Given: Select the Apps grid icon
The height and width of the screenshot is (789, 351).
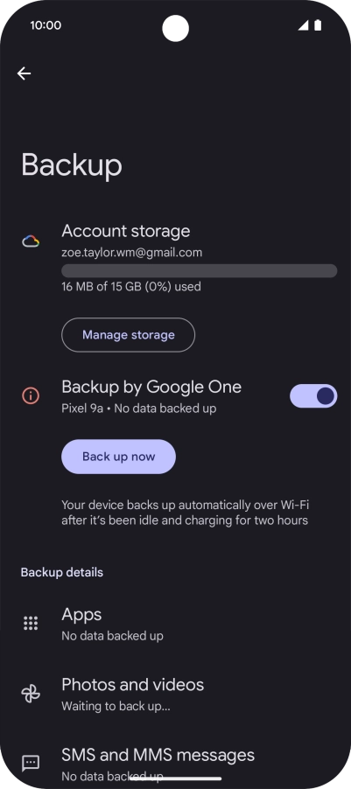Looking at the screenshot, I should click(x=31, y=623).
